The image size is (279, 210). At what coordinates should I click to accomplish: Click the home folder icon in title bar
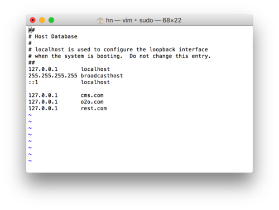(x=100, y=20)
